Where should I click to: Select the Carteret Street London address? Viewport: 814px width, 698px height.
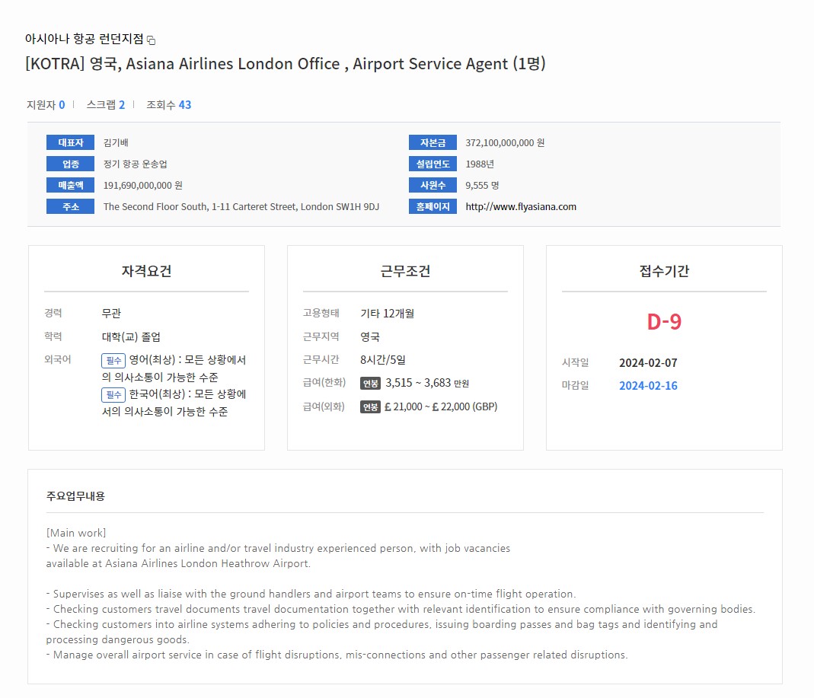point(241,206)
